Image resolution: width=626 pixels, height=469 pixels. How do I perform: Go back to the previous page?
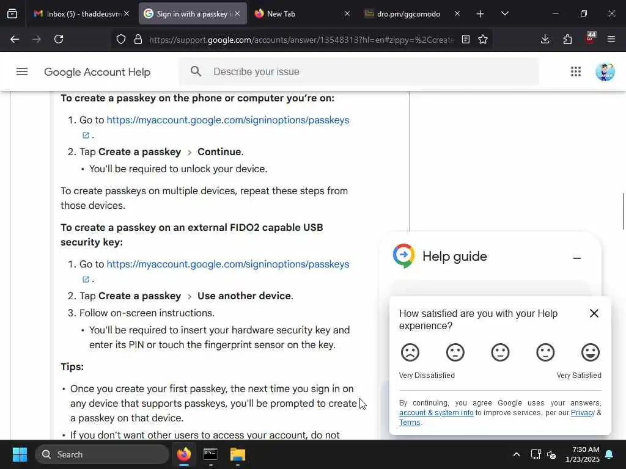coord(15,39)
